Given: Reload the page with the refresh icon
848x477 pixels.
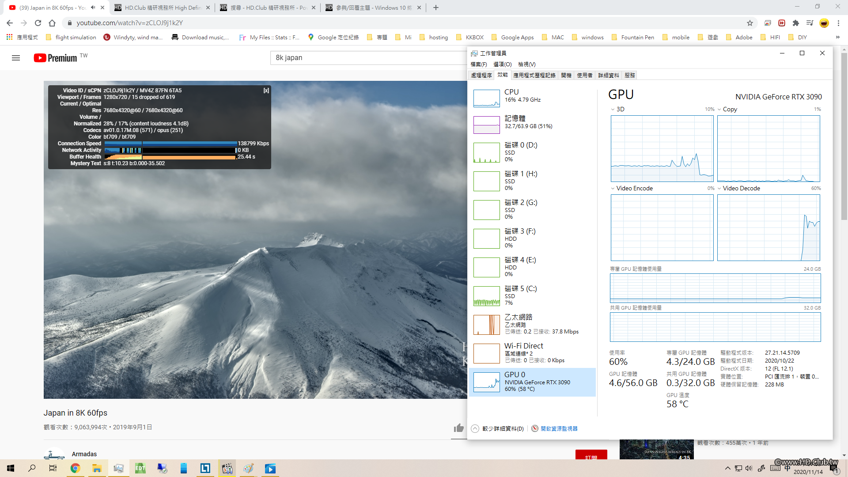Looking at the screenshot, I should pos(38,23).
